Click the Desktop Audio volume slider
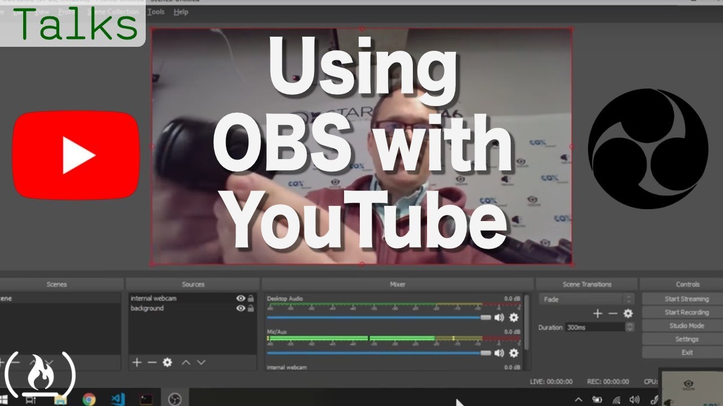This screenshot has height=406, width=723. (379, 317)
